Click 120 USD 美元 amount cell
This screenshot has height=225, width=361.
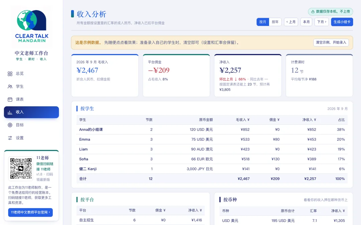pos(201,129)
